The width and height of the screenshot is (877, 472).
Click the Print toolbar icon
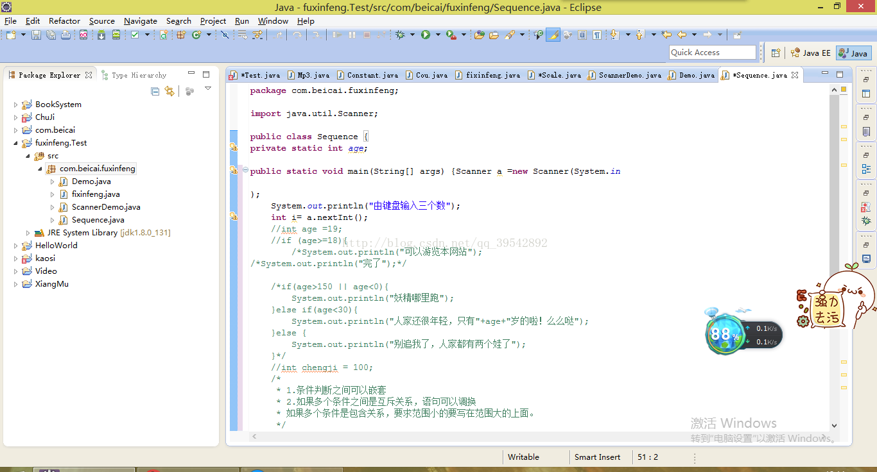pyautogui.click(x=65, y=35)
